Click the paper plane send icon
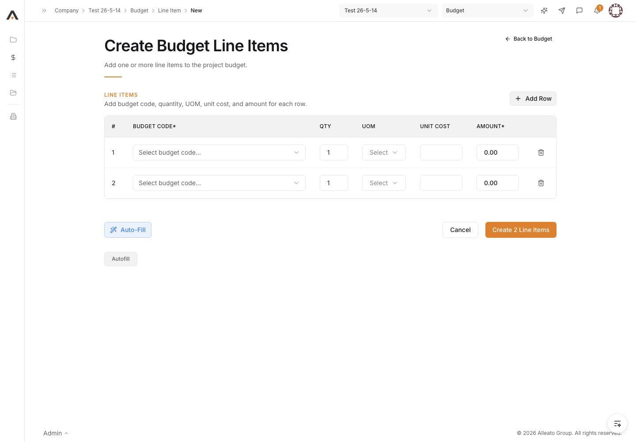The width and height of the screenshot is (636, 442). [562, 11]
